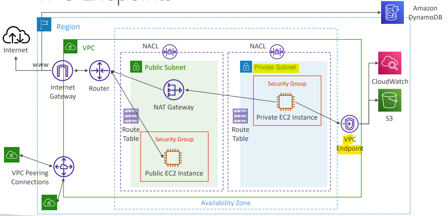Click "Route Table" text beside Private Subnet
This screenshot has height=216, width=448.
240,134
